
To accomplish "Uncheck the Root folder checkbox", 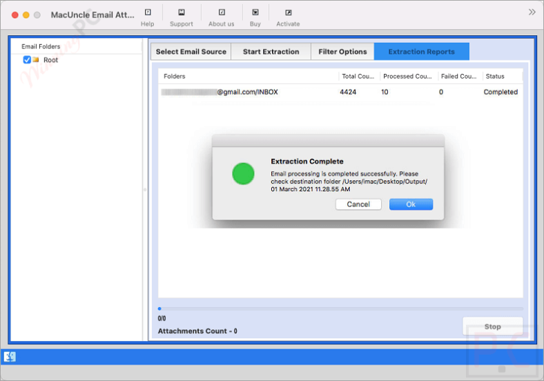I will coord(27,59).
